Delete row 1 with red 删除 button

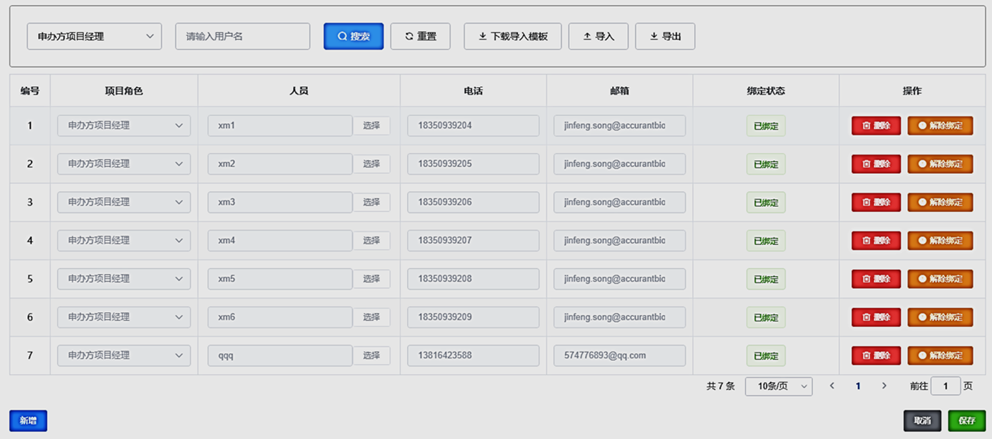(875, 126)
